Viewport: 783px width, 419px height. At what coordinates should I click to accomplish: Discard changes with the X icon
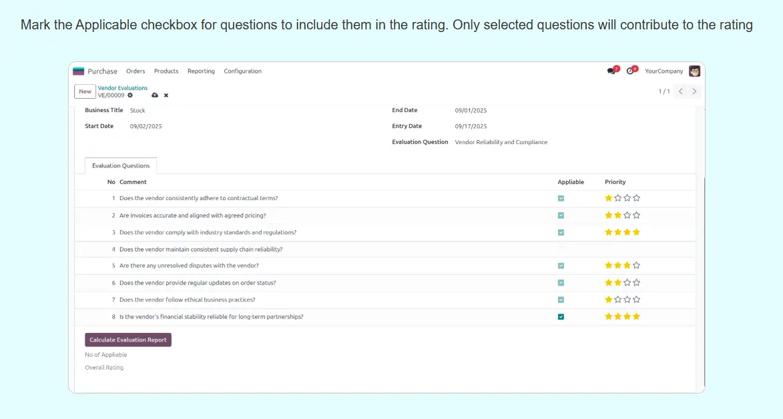click(x=166, y=95)
